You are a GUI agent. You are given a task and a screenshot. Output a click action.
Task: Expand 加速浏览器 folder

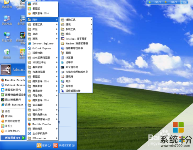click(x=42, y=72)
